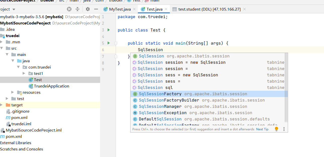Click 'src' in the navigation breadcrumb
Image resolution: width=324 pixels, height=157 pixels.
[x=62, y=1]
